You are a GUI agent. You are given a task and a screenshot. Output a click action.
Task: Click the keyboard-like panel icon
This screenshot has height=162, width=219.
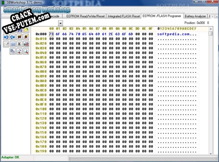[x=13, y=44]
